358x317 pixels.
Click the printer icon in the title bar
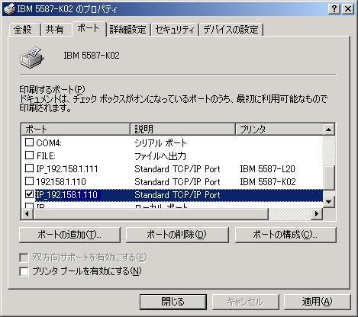(10, 9)
